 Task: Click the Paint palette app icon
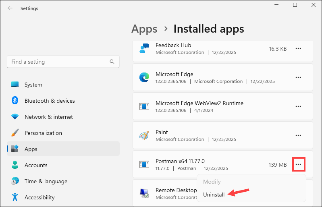pyautogui.click(x=144, y=135)
